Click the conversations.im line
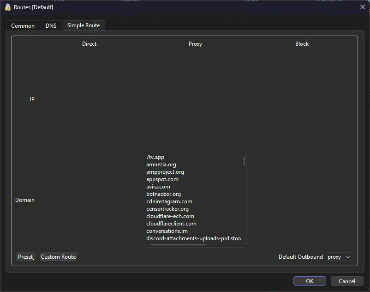 [x=167, y=231]
